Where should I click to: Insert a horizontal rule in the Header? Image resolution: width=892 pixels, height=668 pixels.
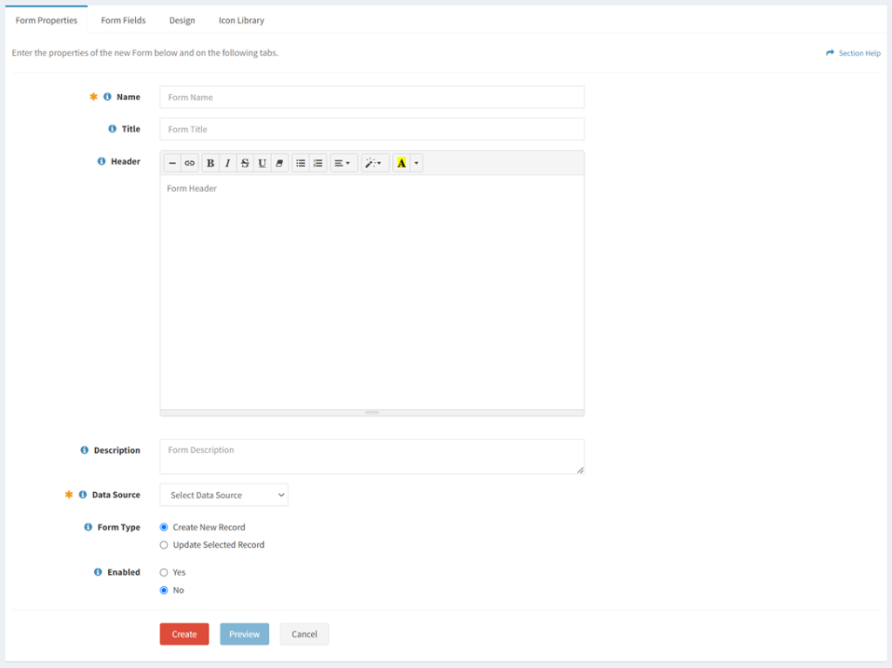pos(172,163)
